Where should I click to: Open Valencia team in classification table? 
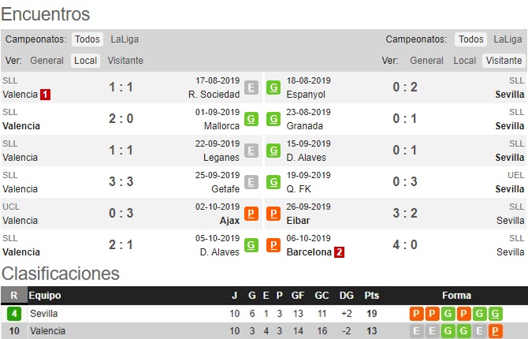click(x=47, y=331)
